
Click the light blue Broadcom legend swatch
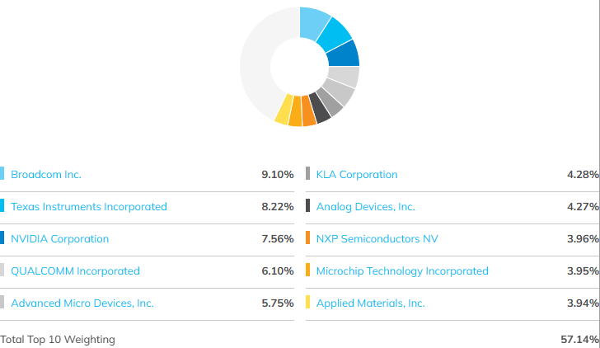(2, 173)
